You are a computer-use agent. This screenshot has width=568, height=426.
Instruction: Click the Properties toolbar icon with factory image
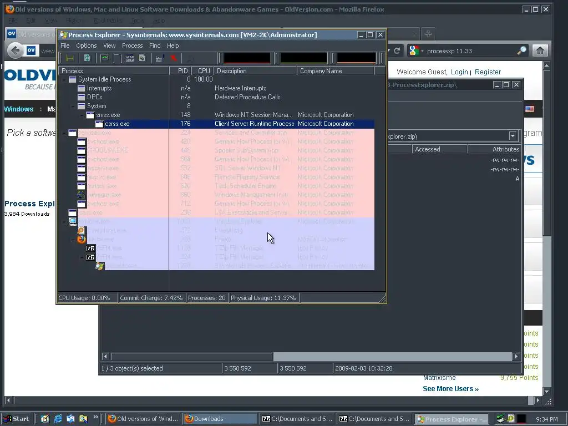[159, 58]
